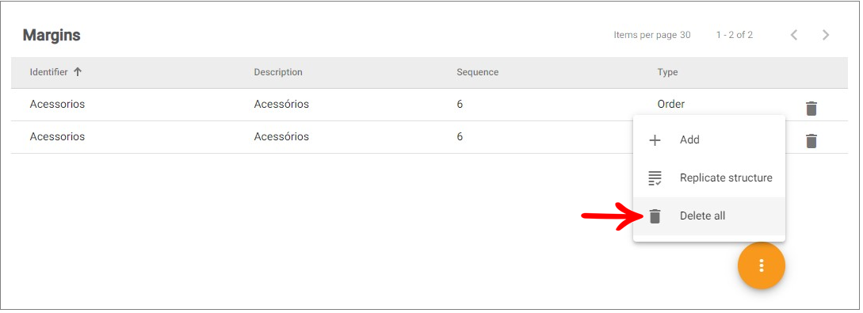Open the first row's Acessórios description cell
Viewport: 863px width, 313px height.
[x=281, y=104]
